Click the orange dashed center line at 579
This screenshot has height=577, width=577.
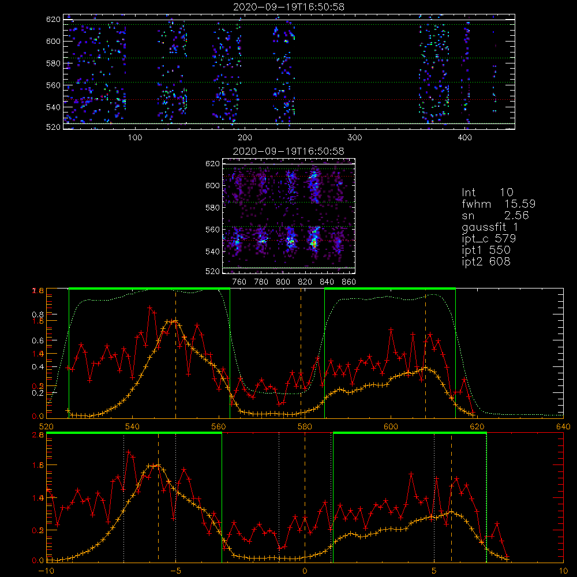[301, 353]
